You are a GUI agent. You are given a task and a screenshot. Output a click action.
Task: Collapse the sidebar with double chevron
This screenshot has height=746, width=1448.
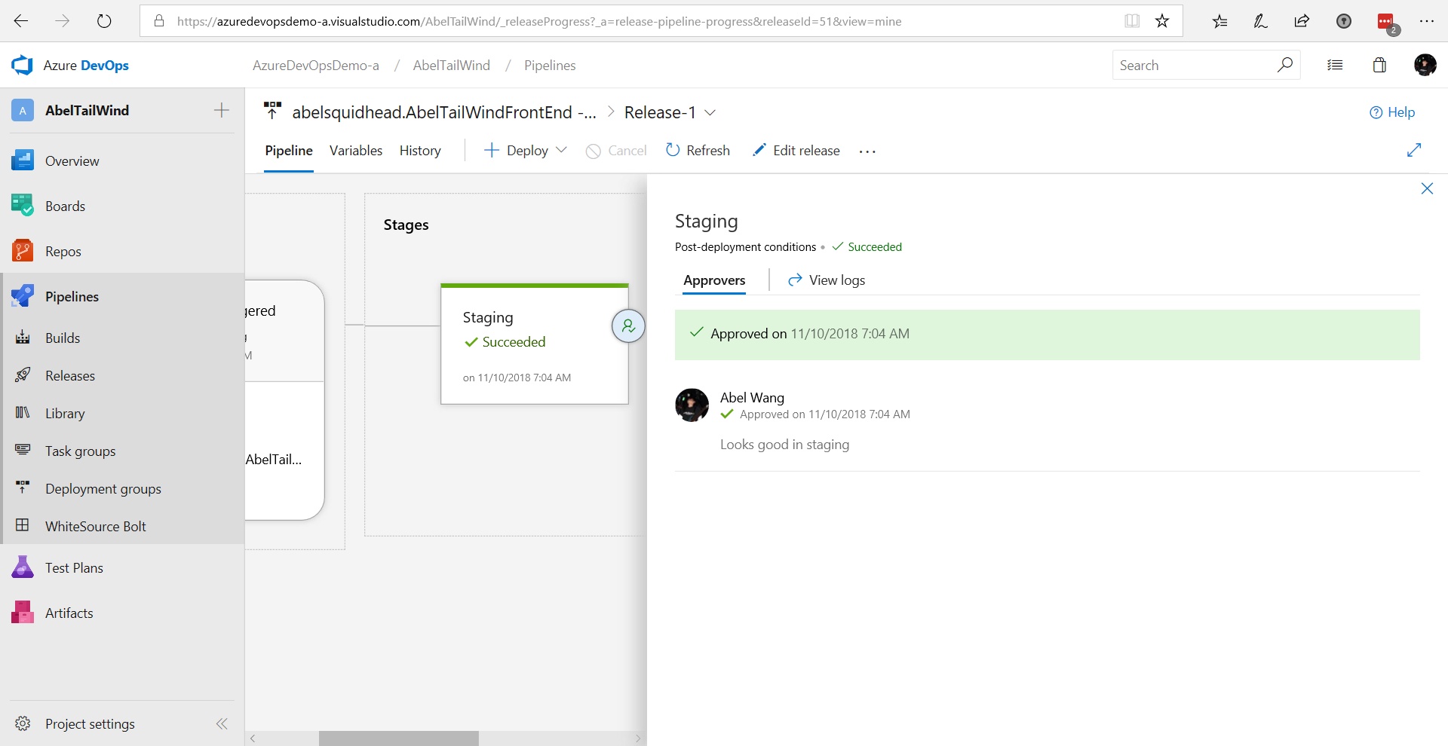coord(222,723)
